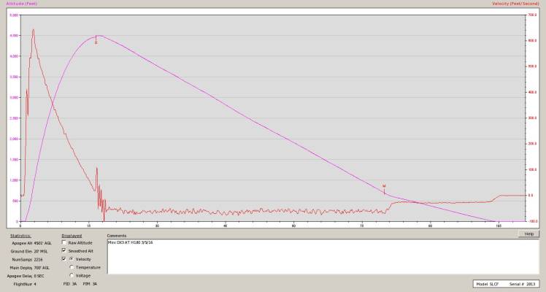Click the Altitude (Feet) axis title

coord(20,4)
